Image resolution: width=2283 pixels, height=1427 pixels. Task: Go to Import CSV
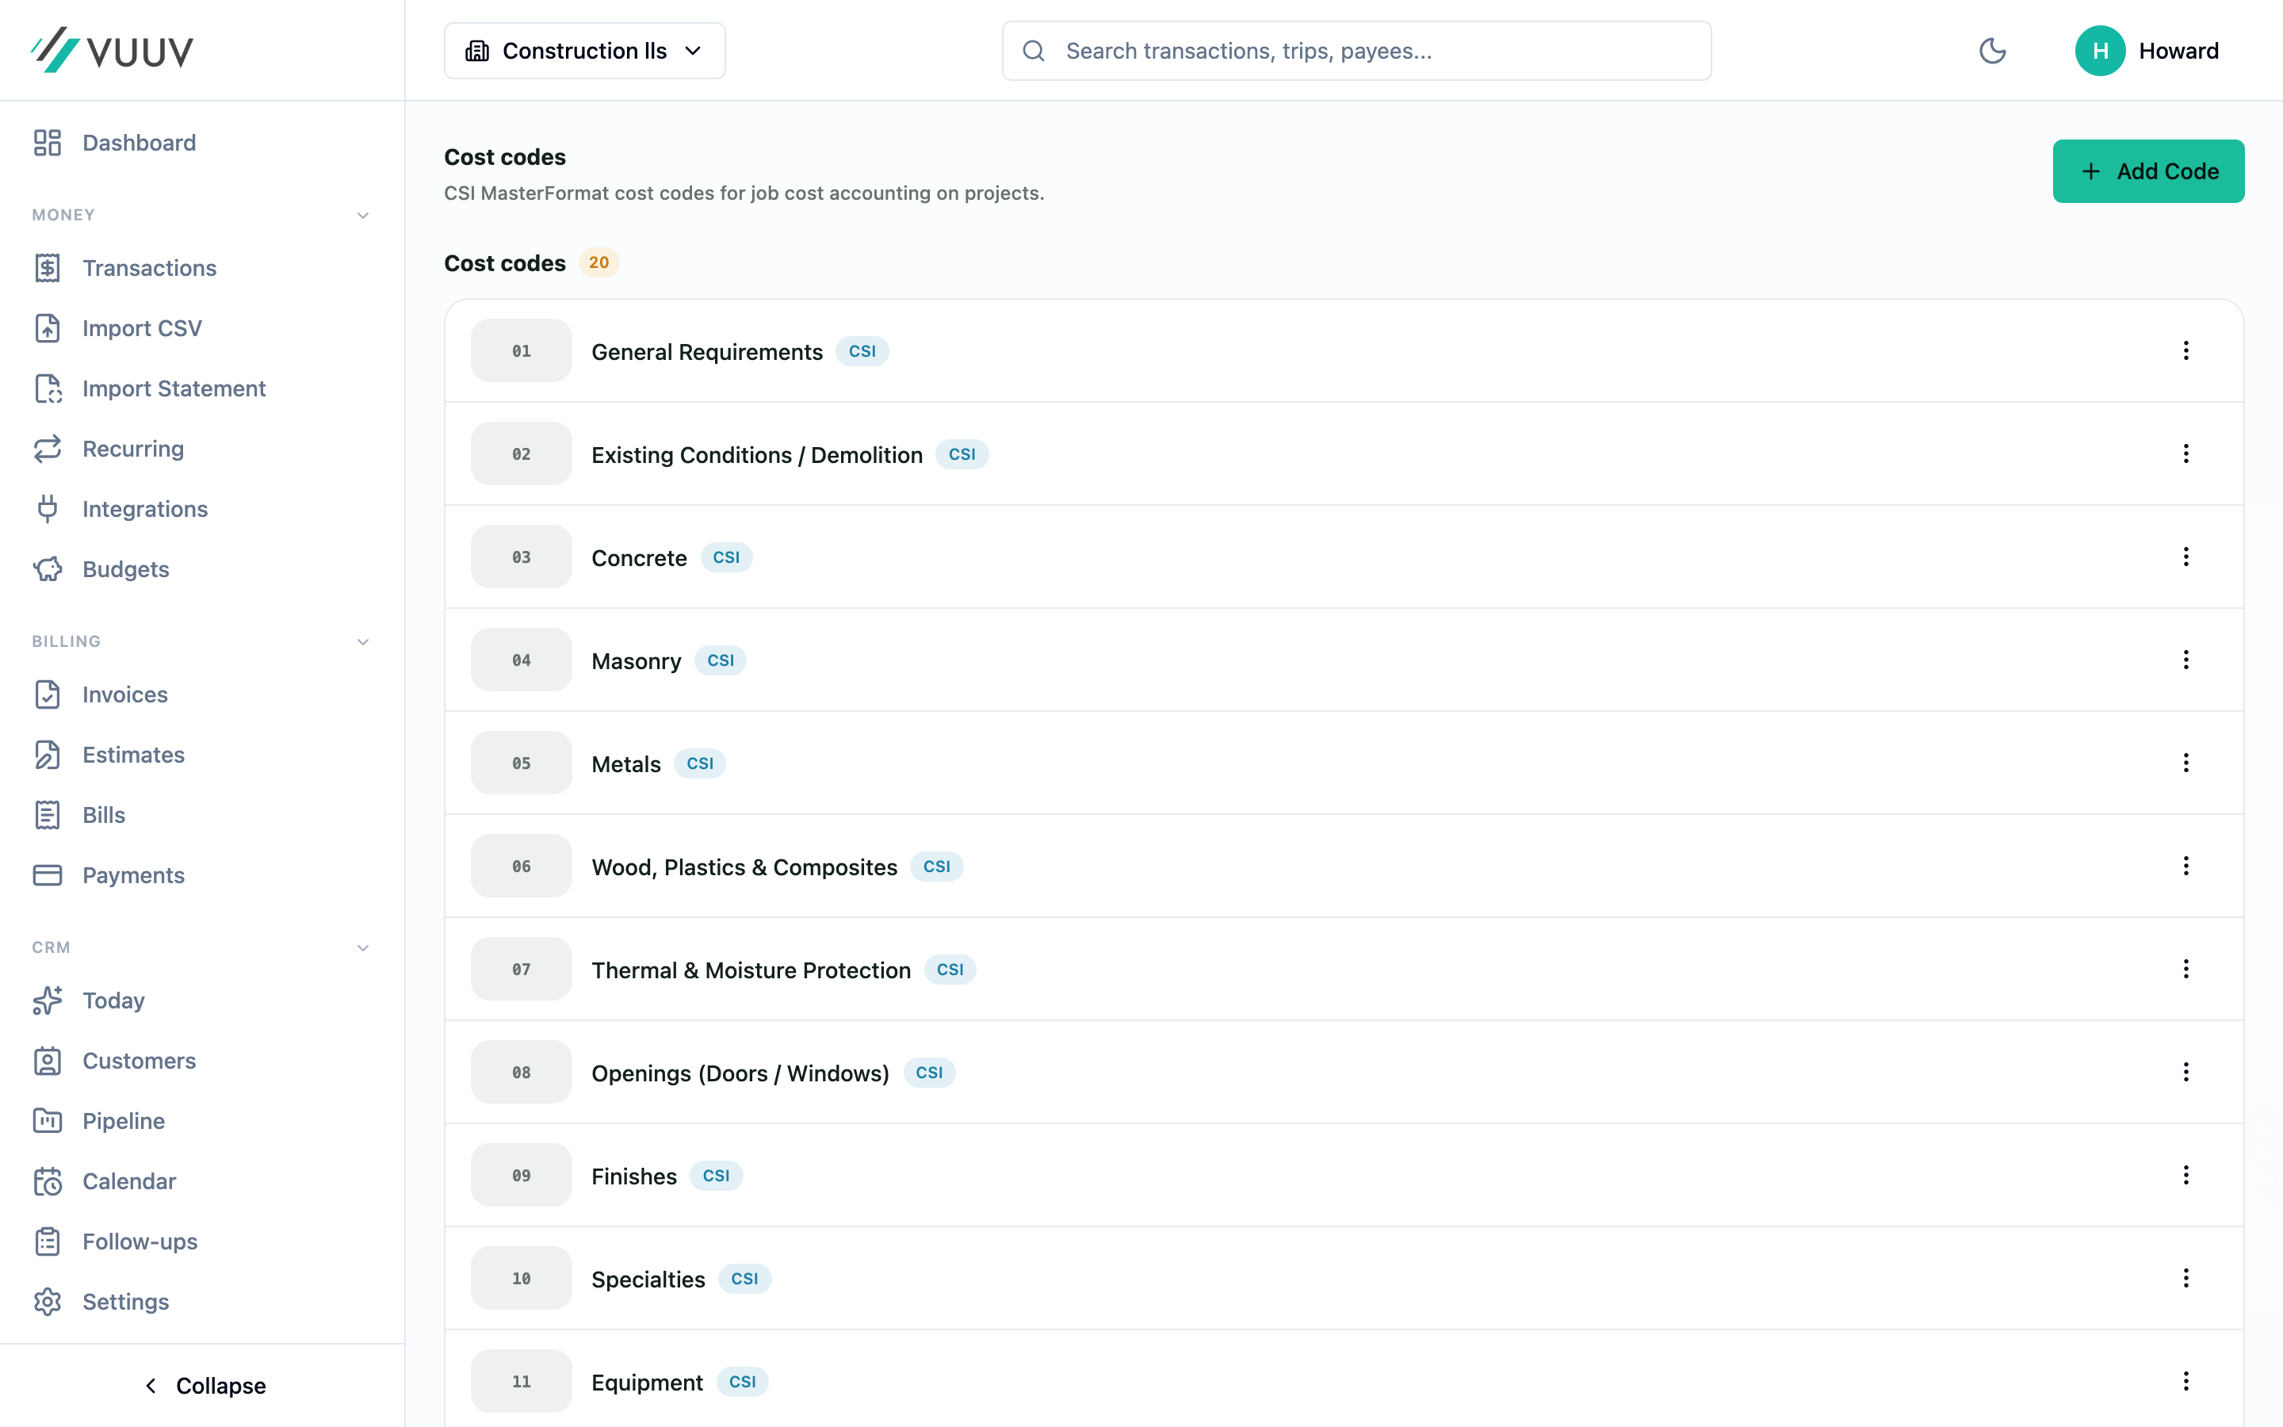tap(117, 328)
